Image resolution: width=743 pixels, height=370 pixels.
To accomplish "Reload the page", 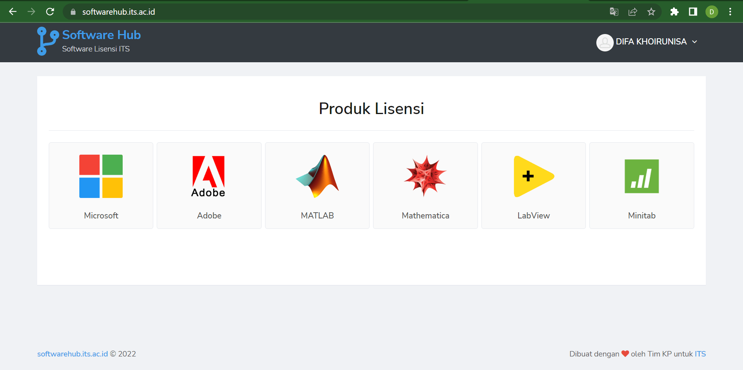I will [50, 12].
